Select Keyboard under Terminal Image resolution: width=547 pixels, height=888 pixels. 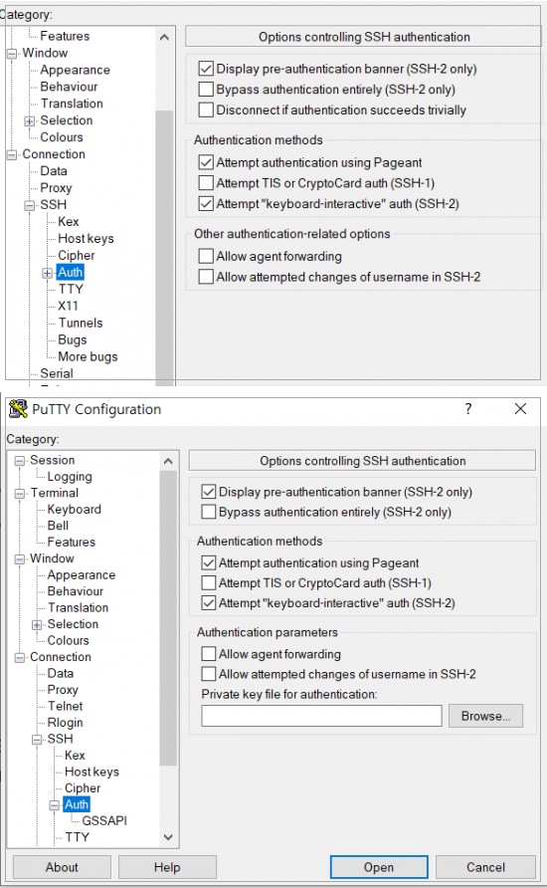click(75, 509)
